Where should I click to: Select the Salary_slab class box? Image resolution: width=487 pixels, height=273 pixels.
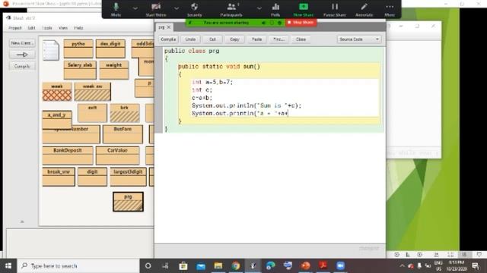[x=80, y=70]
